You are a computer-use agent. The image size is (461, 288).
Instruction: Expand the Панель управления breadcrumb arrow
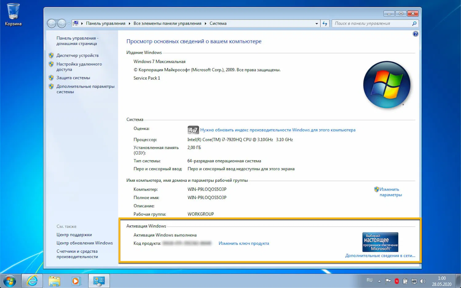[x=129, y=23]
